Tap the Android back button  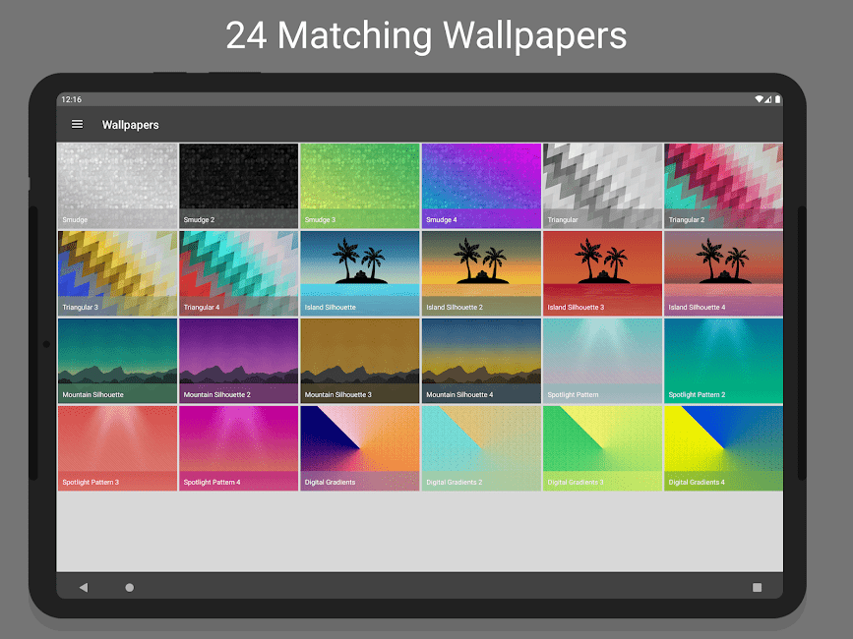point(84,587)
